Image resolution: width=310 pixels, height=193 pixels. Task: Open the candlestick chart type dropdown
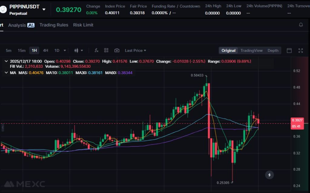[x=78, y=50]
